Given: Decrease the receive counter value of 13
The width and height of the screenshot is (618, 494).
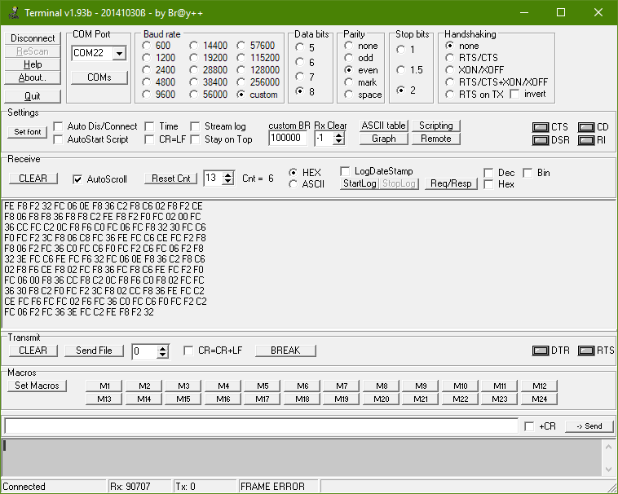Looking at the screenshot, I should 227,182.
